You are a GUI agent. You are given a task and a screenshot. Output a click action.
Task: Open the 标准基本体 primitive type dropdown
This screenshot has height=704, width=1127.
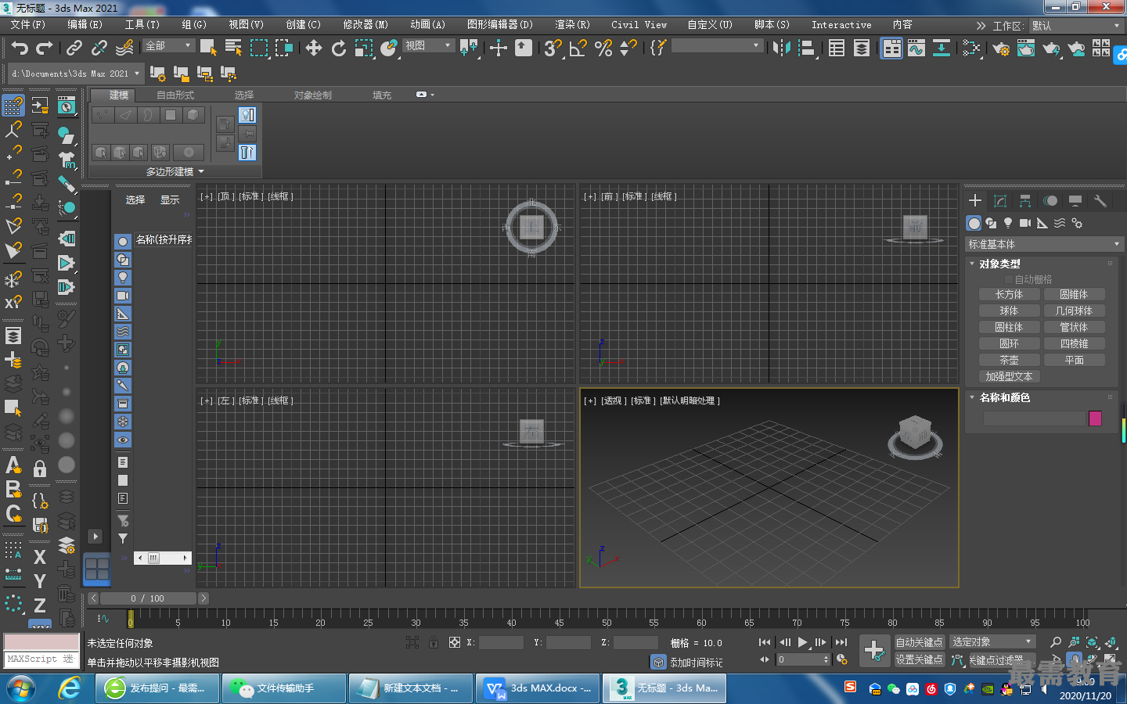(x=1044, y=245)
